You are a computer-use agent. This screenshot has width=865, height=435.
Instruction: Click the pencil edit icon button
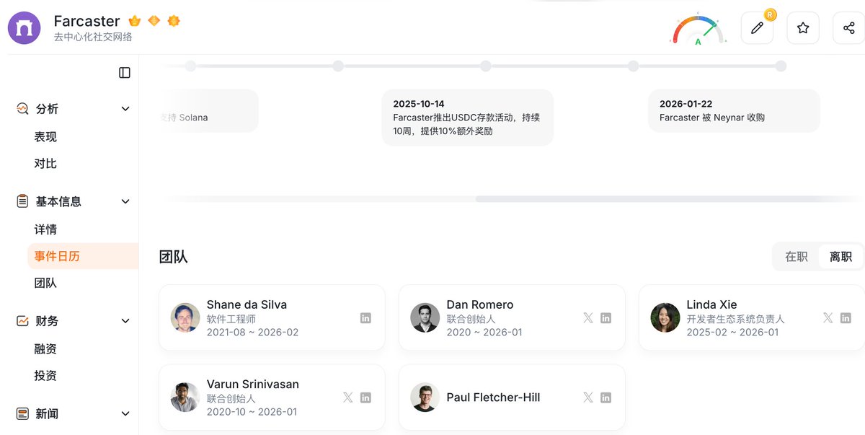pyautogui.click(x=757, y=28)
